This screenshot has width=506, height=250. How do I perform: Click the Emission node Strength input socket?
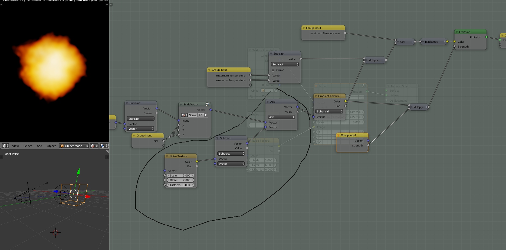click(x=455, y=46)
